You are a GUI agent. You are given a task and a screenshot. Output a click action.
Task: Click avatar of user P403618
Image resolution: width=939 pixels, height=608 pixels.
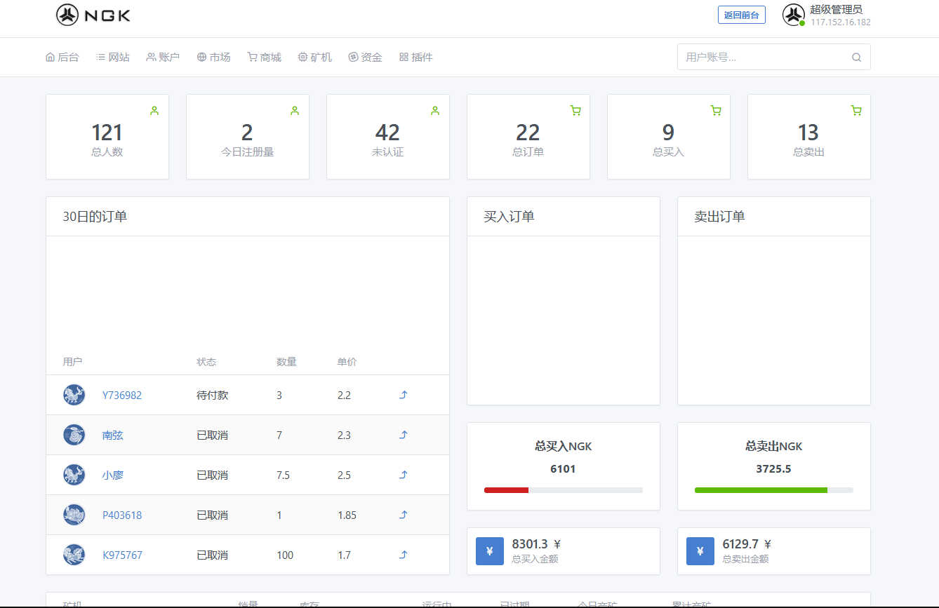(x=74, y=515)
